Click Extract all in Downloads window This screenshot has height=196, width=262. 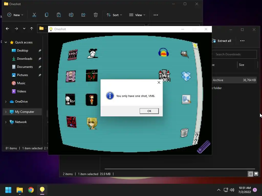[x=222, y=41]
